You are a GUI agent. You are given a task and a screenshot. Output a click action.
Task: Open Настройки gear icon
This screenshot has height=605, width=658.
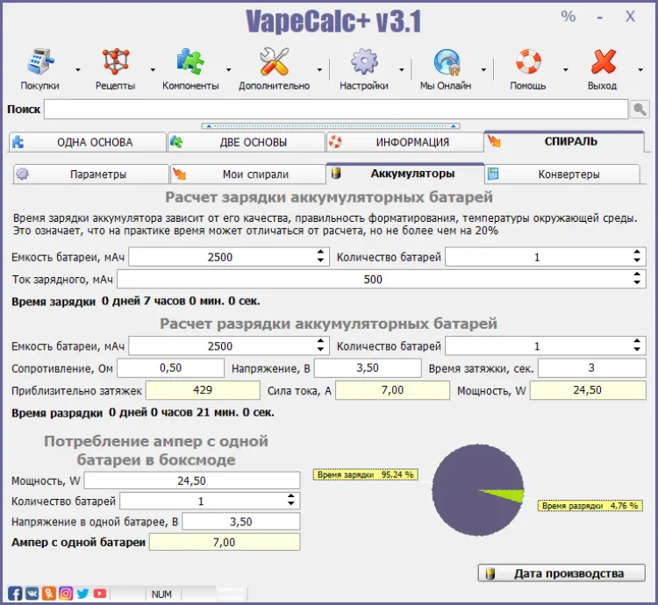(x=364, y=64)
